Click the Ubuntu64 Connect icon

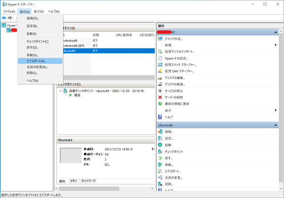[x=160, y=132]
